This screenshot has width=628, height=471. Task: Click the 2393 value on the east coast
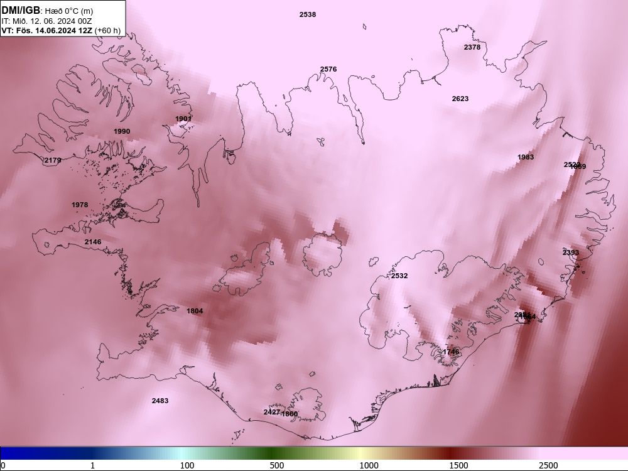(x=571, y=252)
